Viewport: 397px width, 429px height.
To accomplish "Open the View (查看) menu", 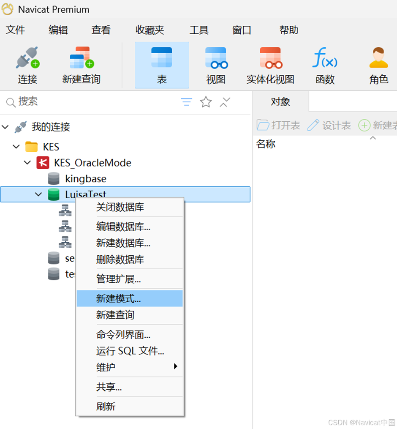I will 101,30.
